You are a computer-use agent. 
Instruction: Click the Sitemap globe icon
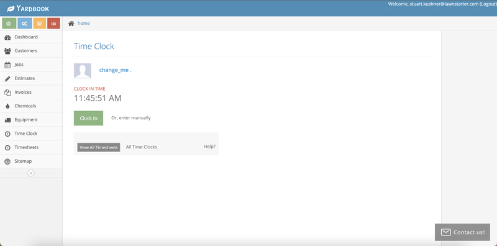(x=7, y=162)
